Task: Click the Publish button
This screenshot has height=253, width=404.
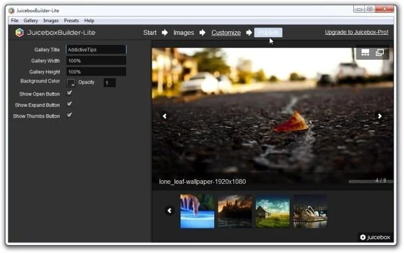Action: coord(268,32)
